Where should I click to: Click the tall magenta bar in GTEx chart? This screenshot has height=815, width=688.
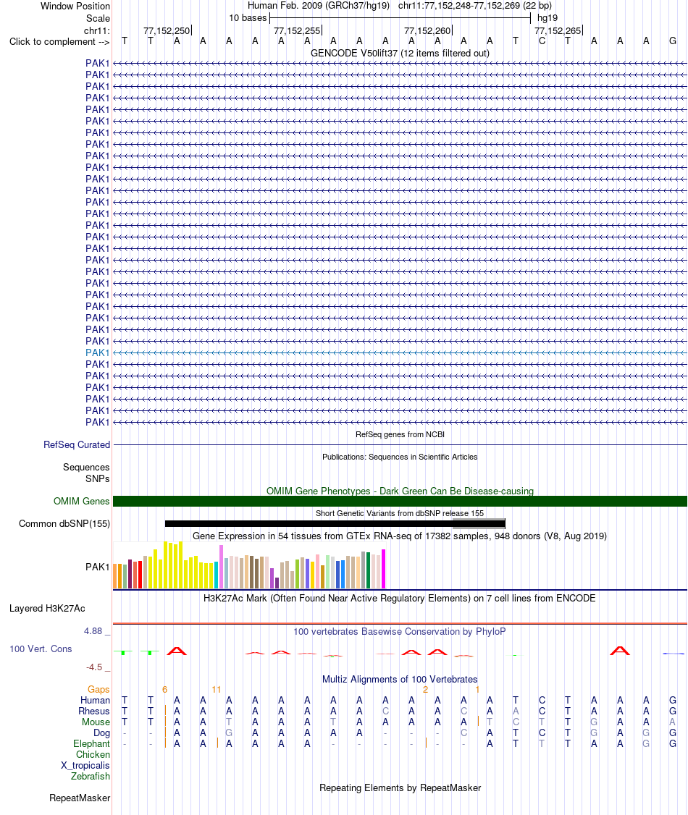(x=384, y=569)
